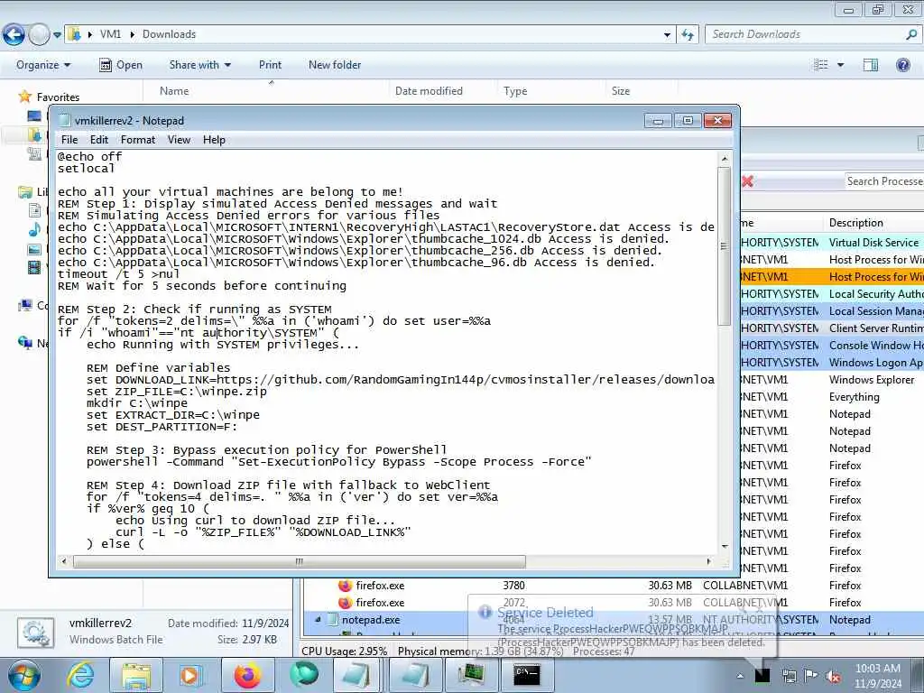Select Recent Places icon under Favorites

point(35,153)
